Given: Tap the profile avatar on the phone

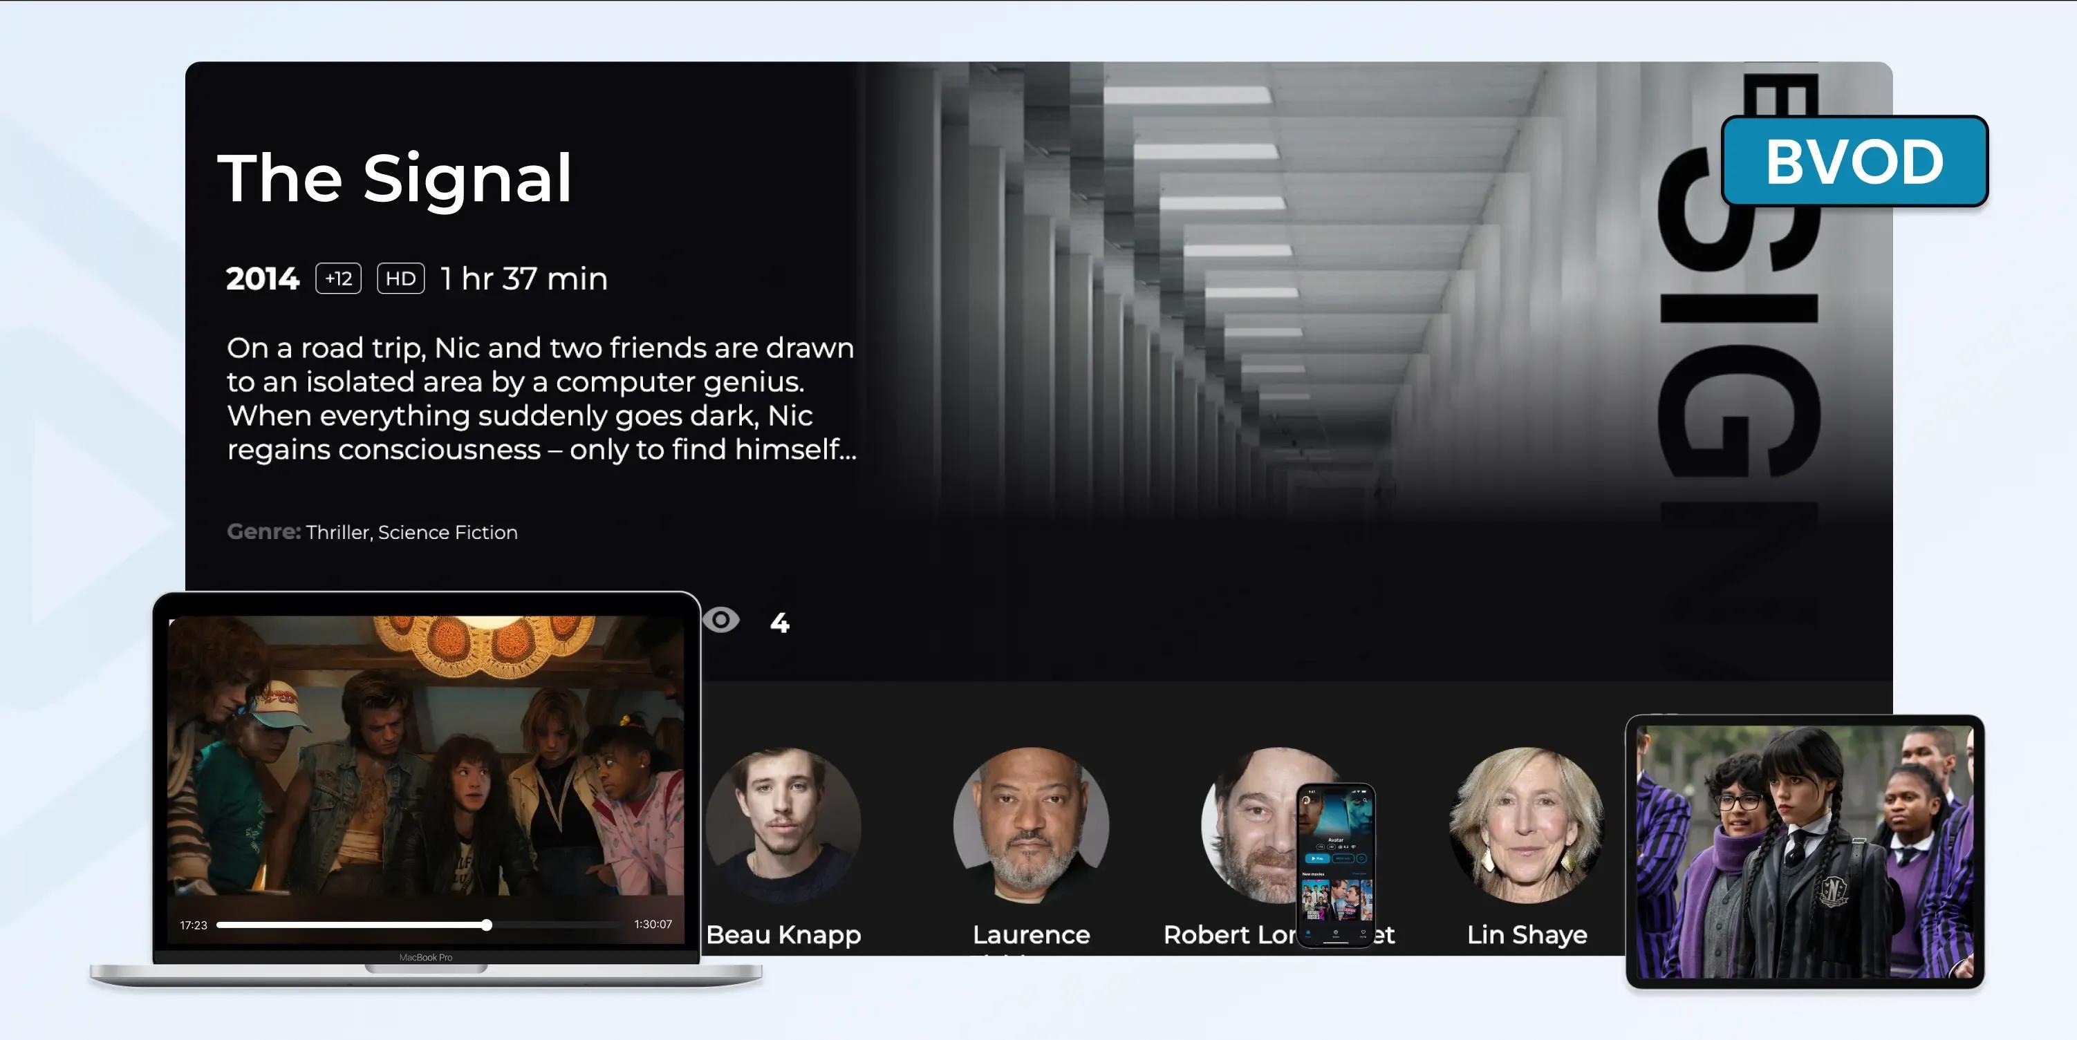Looking at the screenshot, I should pyautogui.click(x=1306, y=800).
